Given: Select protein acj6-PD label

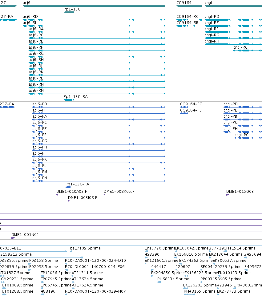Looking at the screenshot, I should pyautogui.click(x=40, y=104).
